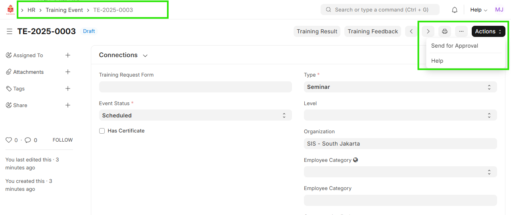The image size is (511, 215).
Task: Open the notifications bell
Action: (455, 10)
